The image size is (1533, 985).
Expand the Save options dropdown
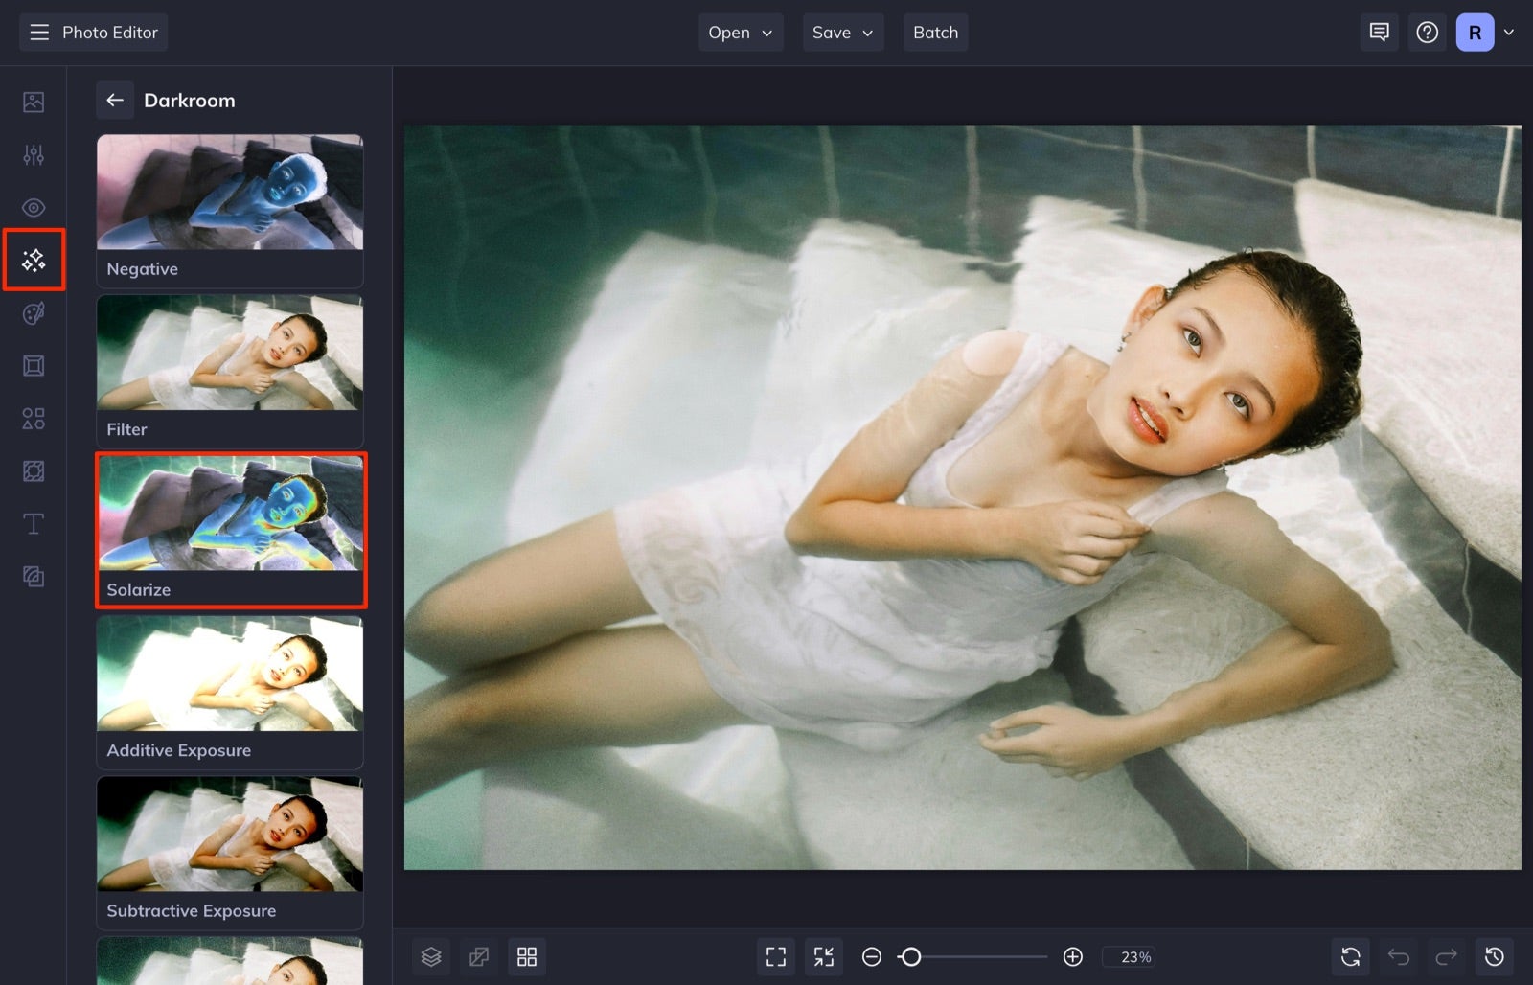[x=842, y=32]
